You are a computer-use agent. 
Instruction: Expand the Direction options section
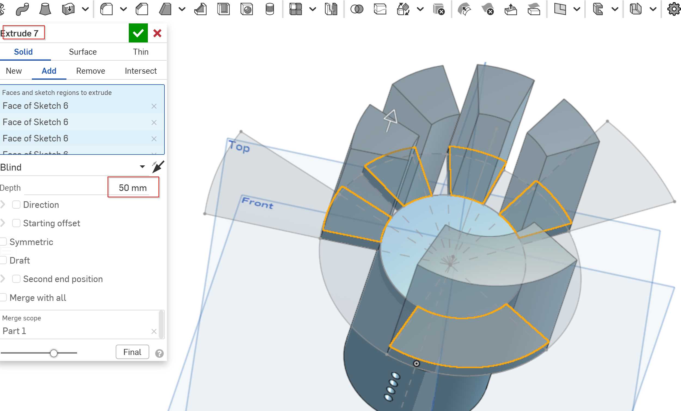(4, 205)
